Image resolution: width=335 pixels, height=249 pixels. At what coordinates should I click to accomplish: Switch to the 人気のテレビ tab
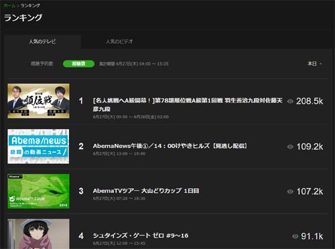click(x=42, y=41)
